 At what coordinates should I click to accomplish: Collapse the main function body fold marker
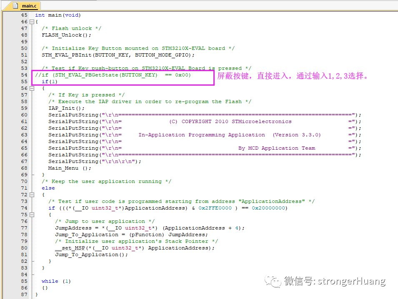[x=32, y=21]
